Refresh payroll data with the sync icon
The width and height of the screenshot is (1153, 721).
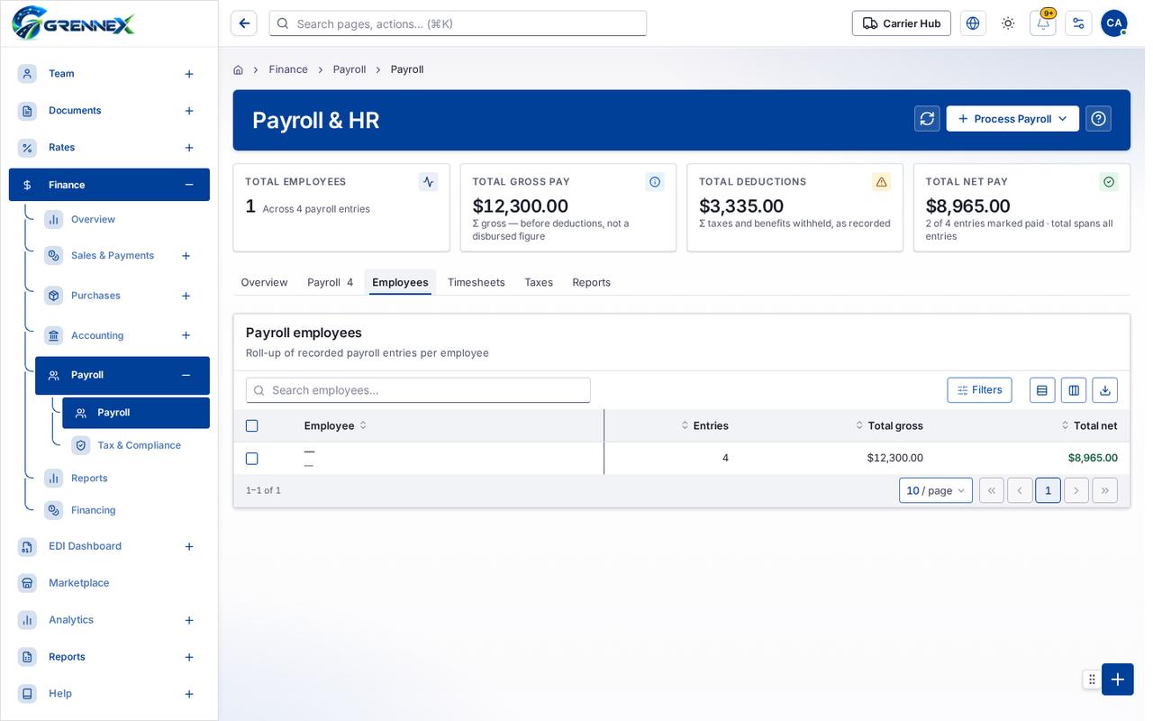[927, 119]
